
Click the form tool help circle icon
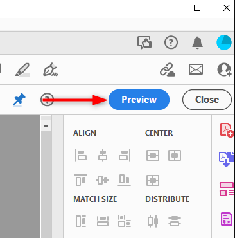(47, 100)
